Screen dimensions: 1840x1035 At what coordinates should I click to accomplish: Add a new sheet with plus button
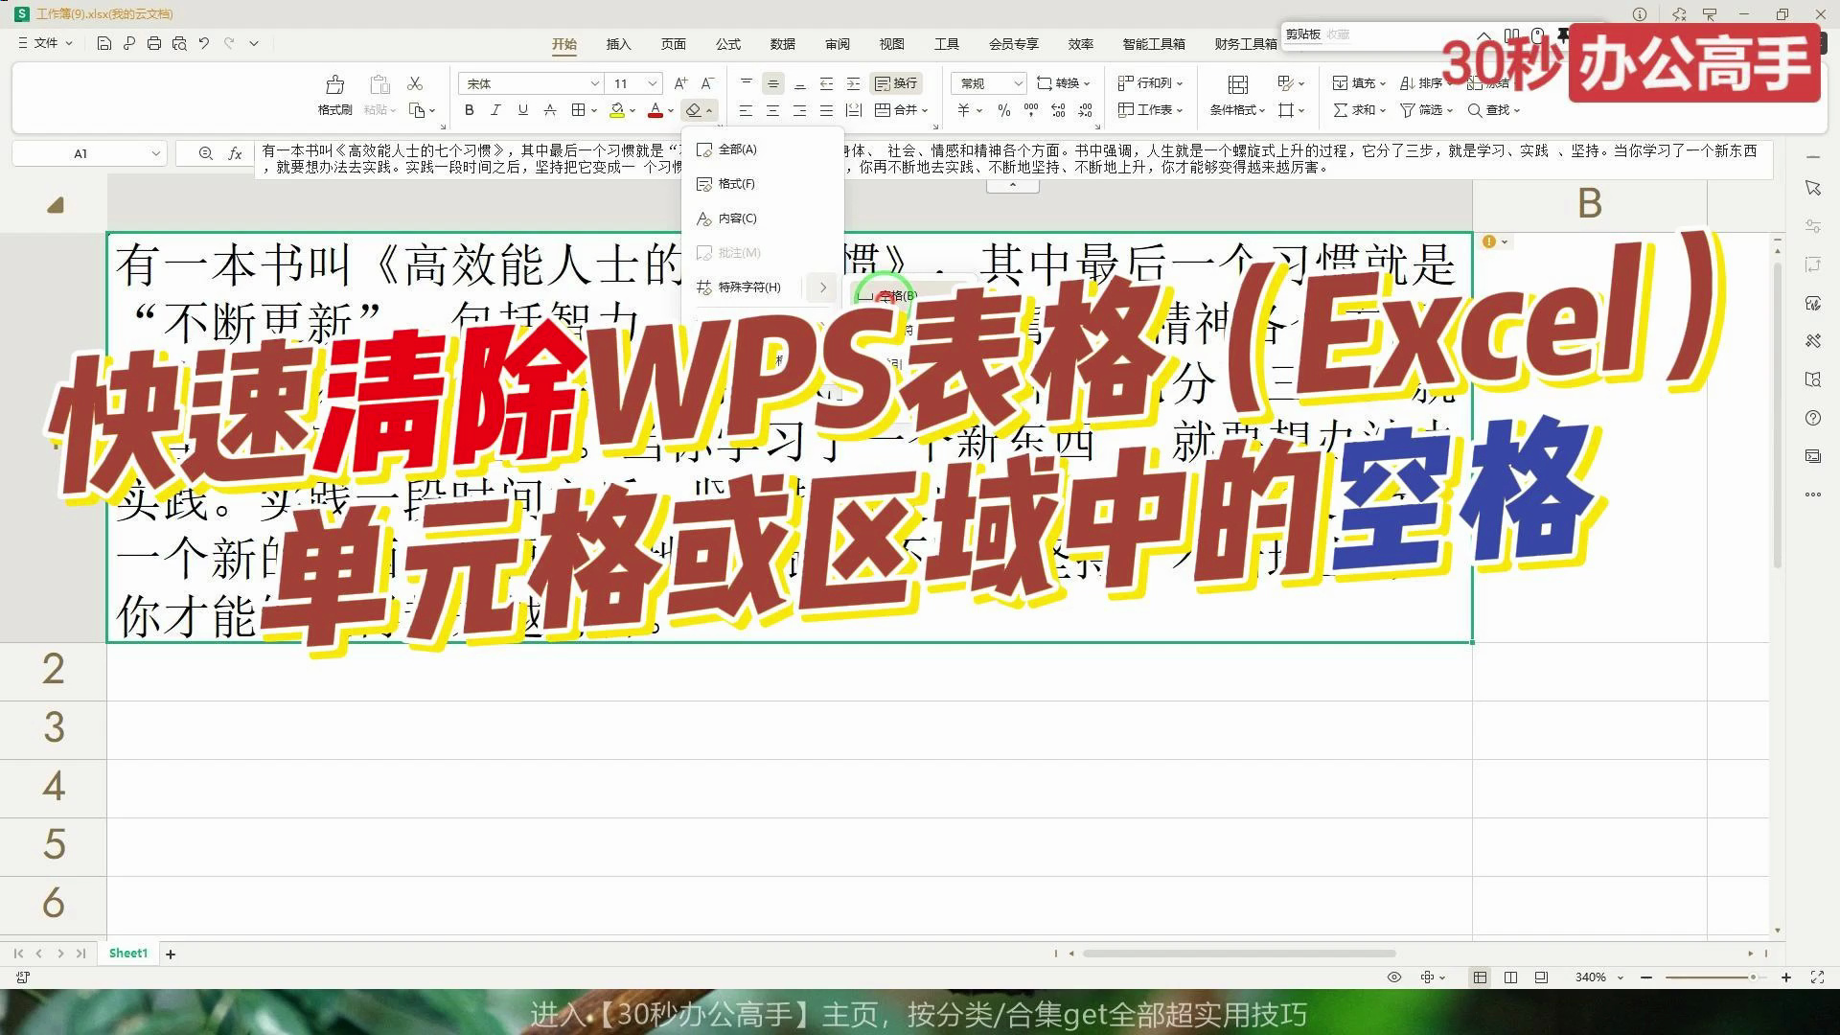coord(171,954)
